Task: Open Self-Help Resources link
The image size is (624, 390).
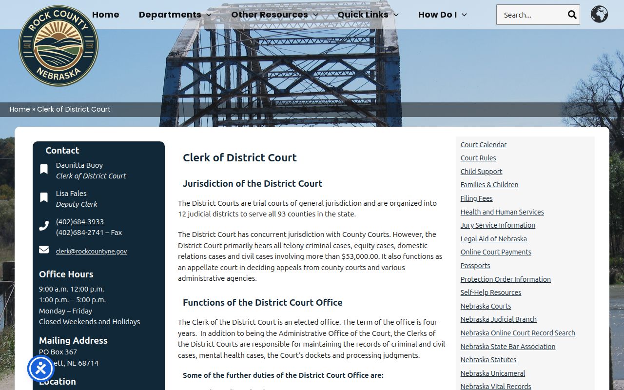Action: coord(491,292)
